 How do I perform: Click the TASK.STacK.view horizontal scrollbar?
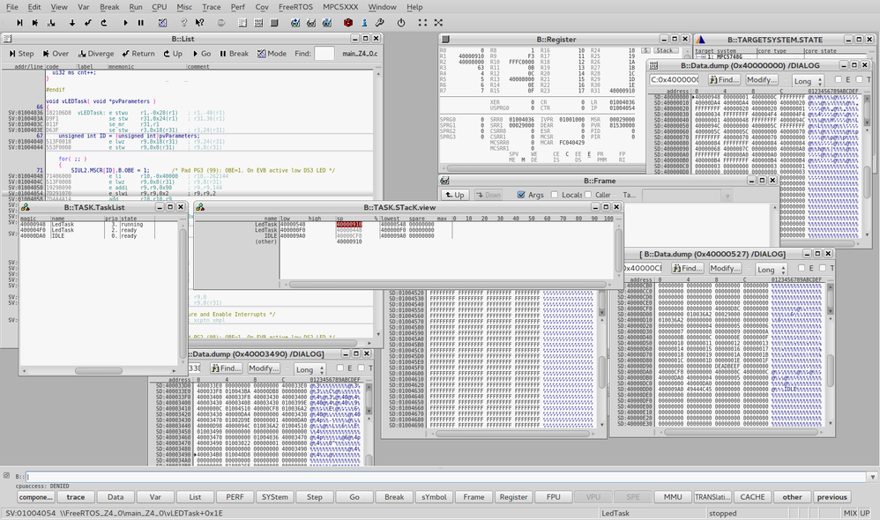click(447, 285)
